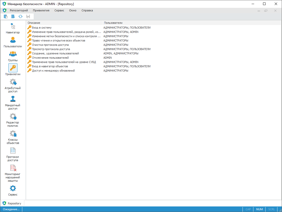Switch to the Repository tab at bottom
Viewport: 282px width, 212px height.
(12, 203)
